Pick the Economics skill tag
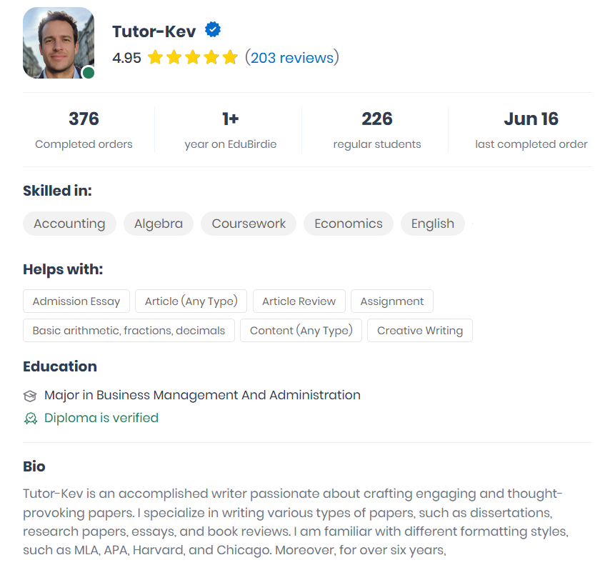The image size is (615, 565). click(x=349, y=224)
